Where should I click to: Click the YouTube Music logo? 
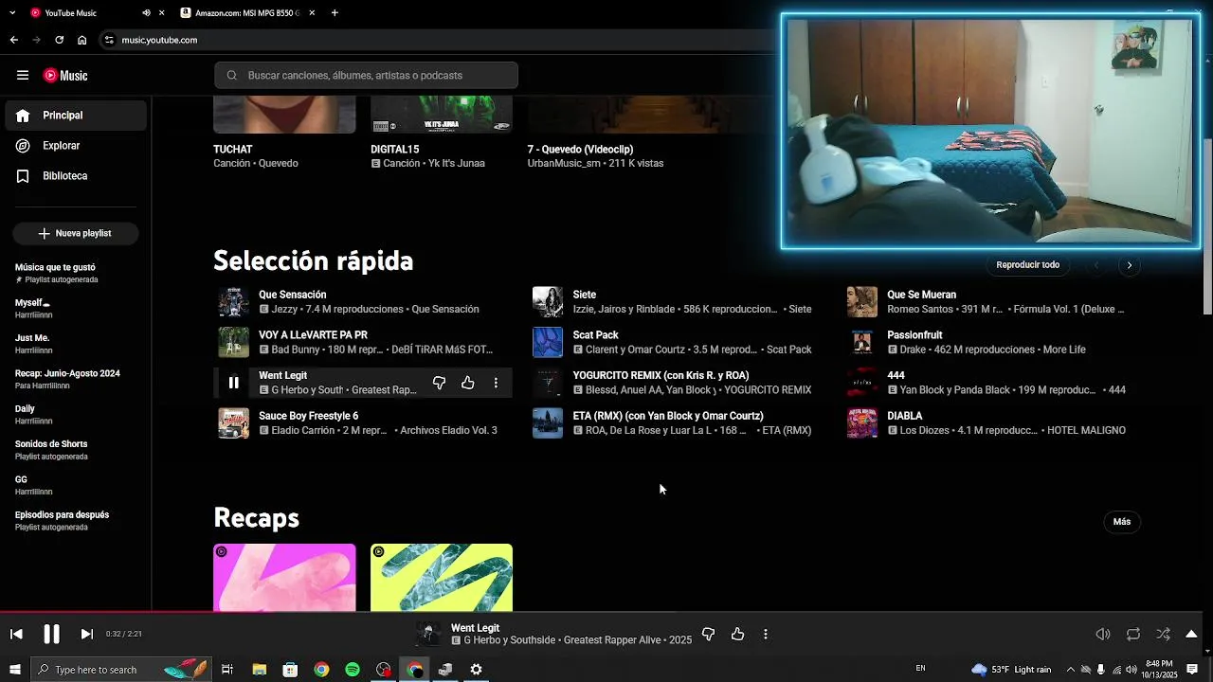[65, 76]
